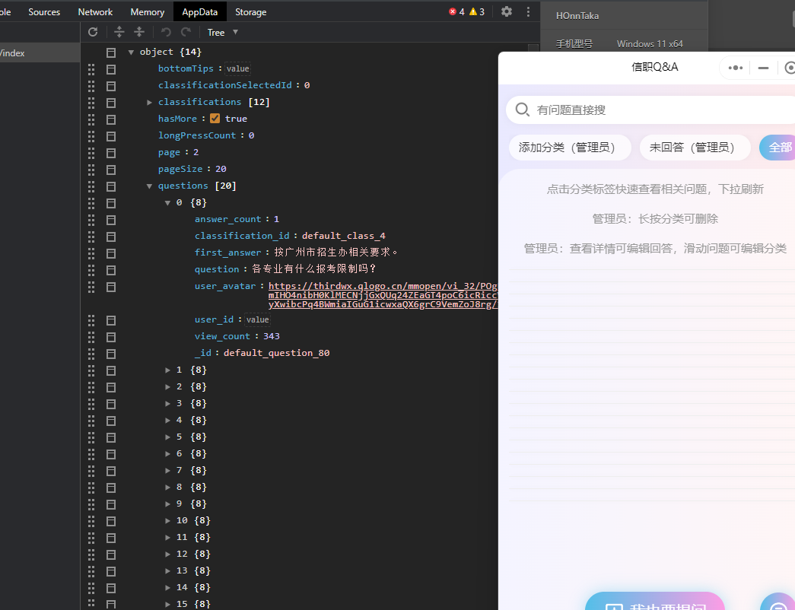
Task: Click the yellow warning count badge
Action: [476, 11]
